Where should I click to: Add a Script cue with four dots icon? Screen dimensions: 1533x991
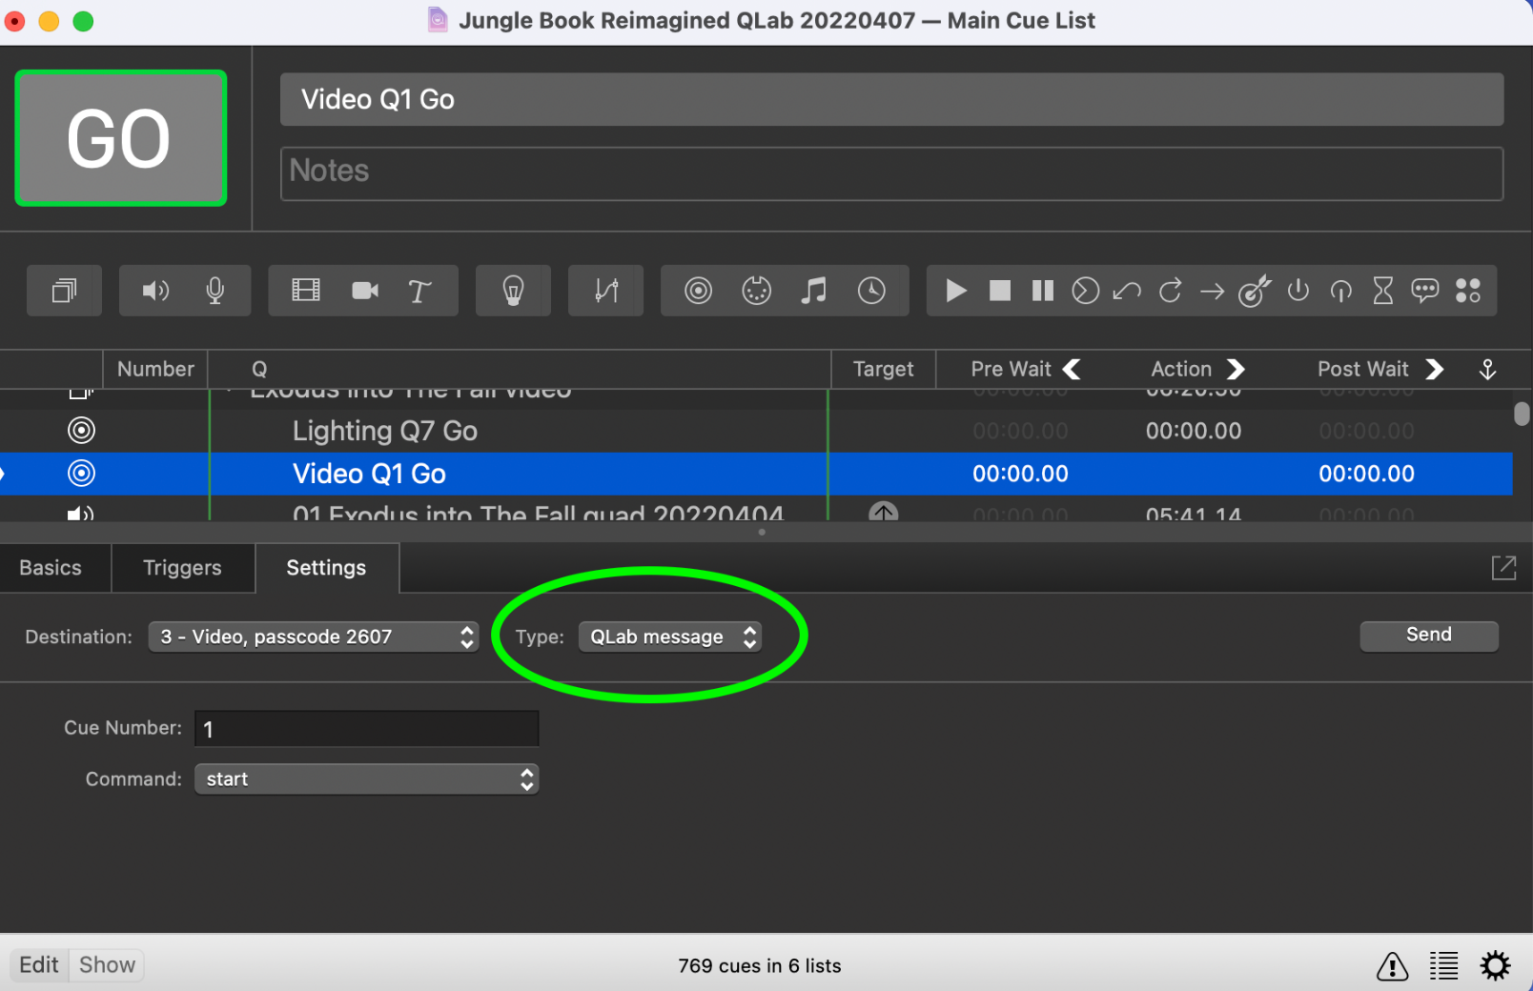[x=1469, y=291]
